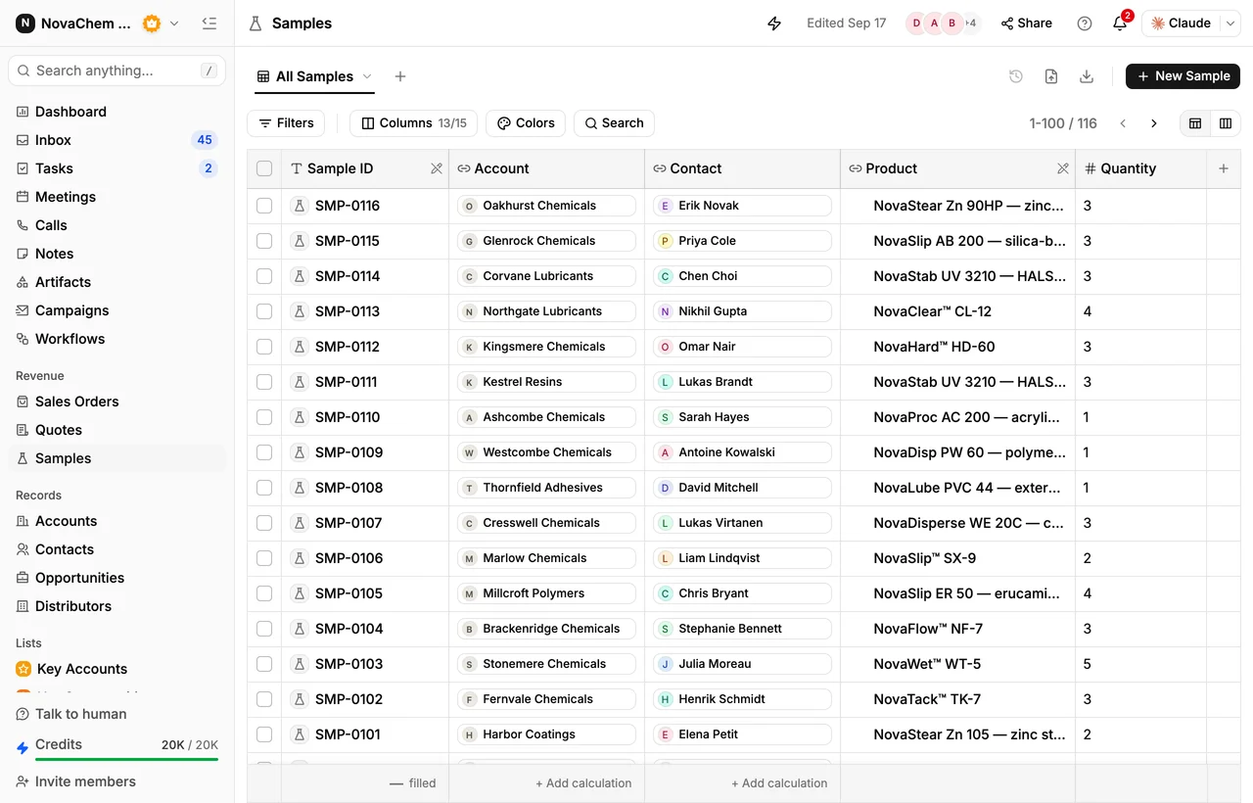Image resolution: width=1253 pixels, height=803 pixels.
Task: Open Dashboard in the sidebar
Action: coord(117,112)
